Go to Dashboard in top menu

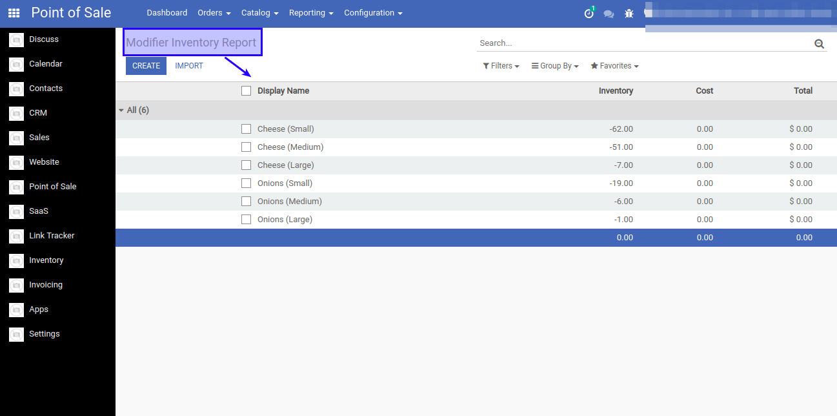tap(167, 13)
